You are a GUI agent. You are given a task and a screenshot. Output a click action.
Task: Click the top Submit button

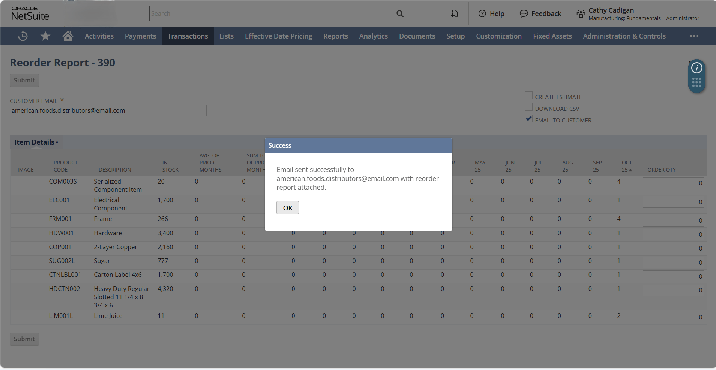click(x=24, y=80)
